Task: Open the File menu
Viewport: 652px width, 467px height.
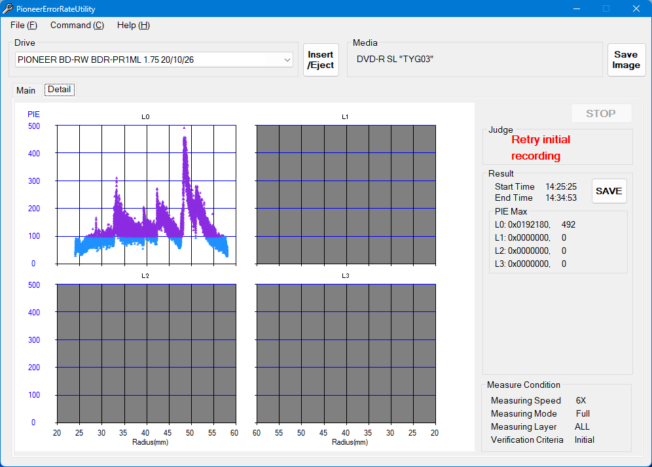Action: [x=24, y=26]
